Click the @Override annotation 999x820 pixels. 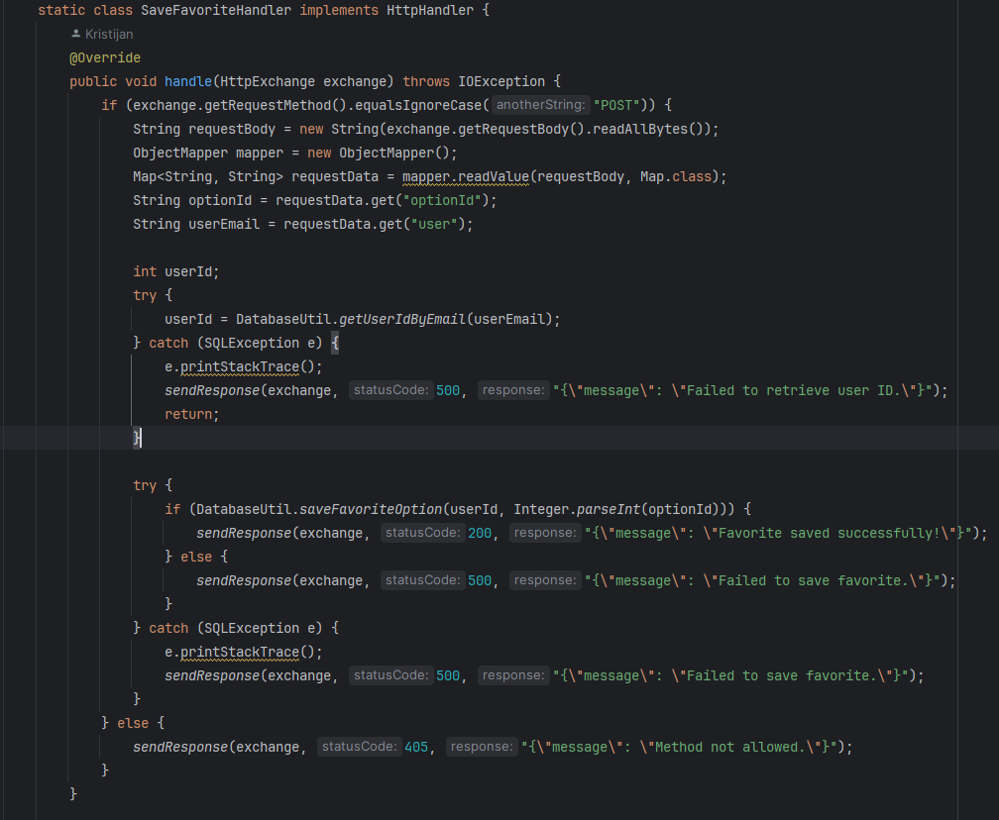[105, 57]
